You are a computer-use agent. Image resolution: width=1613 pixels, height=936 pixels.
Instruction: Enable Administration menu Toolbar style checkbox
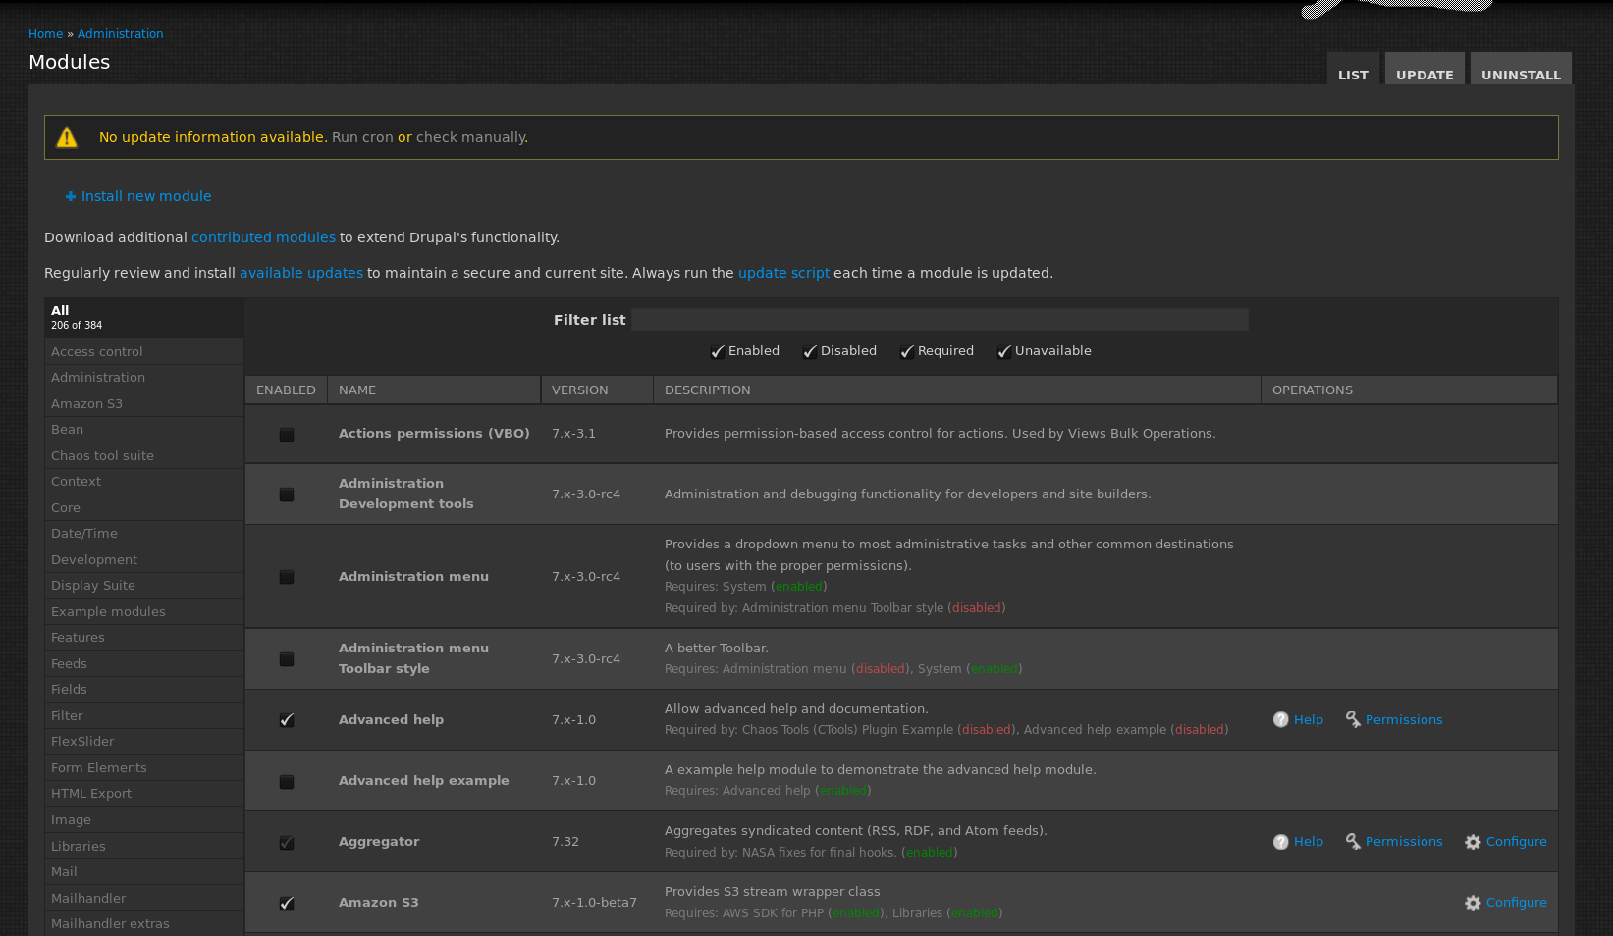tap(287, 659)
